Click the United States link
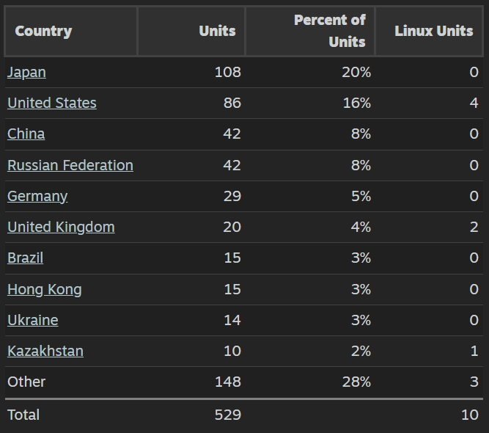This screenshot has width=489, height=433. pos(51,103)
